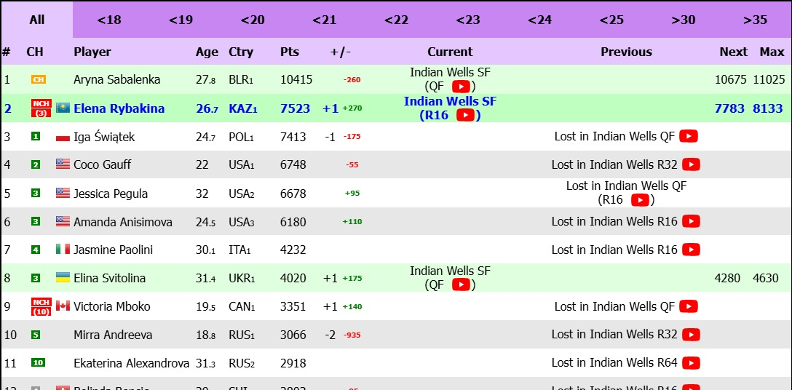Open YouTube video in Rybakina's R16 row
This screenshot has height=390, width=792.
pos(465,115)
